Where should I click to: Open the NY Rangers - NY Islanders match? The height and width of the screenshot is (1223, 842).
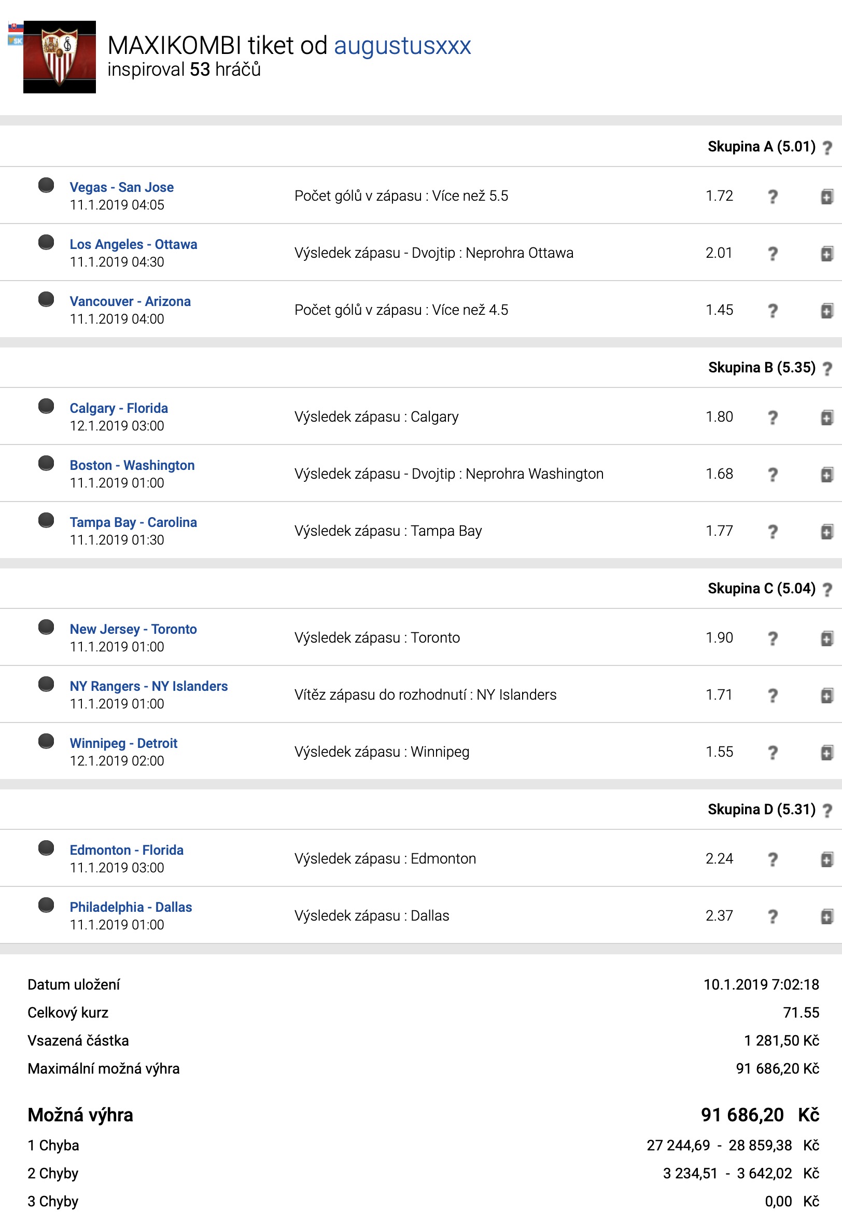(x=149, y=686)
